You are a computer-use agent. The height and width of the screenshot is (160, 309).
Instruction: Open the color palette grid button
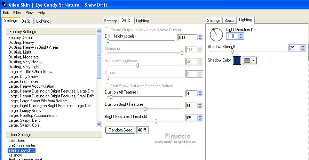coord(250,61)
